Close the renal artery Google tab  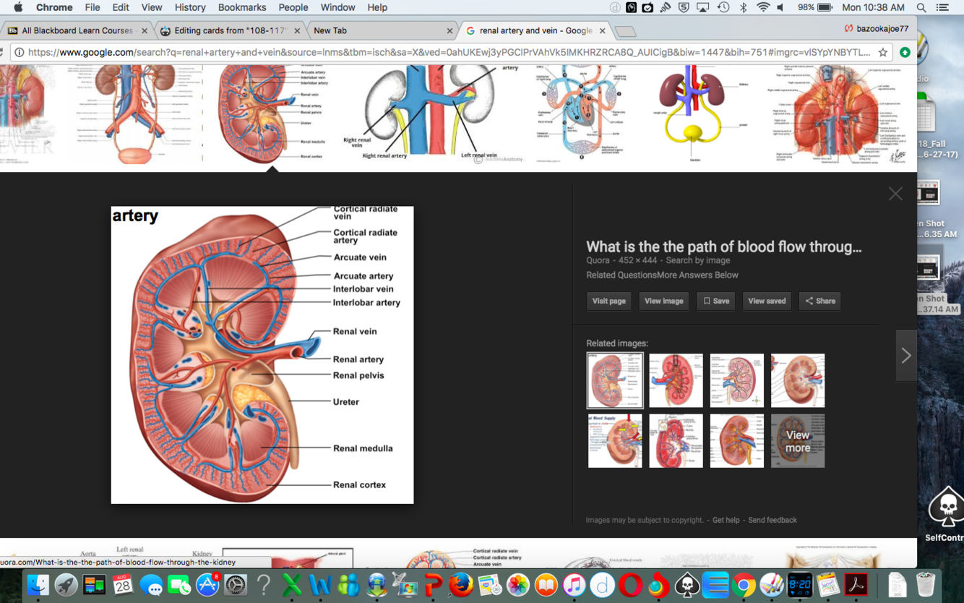(x=602, y=30)
